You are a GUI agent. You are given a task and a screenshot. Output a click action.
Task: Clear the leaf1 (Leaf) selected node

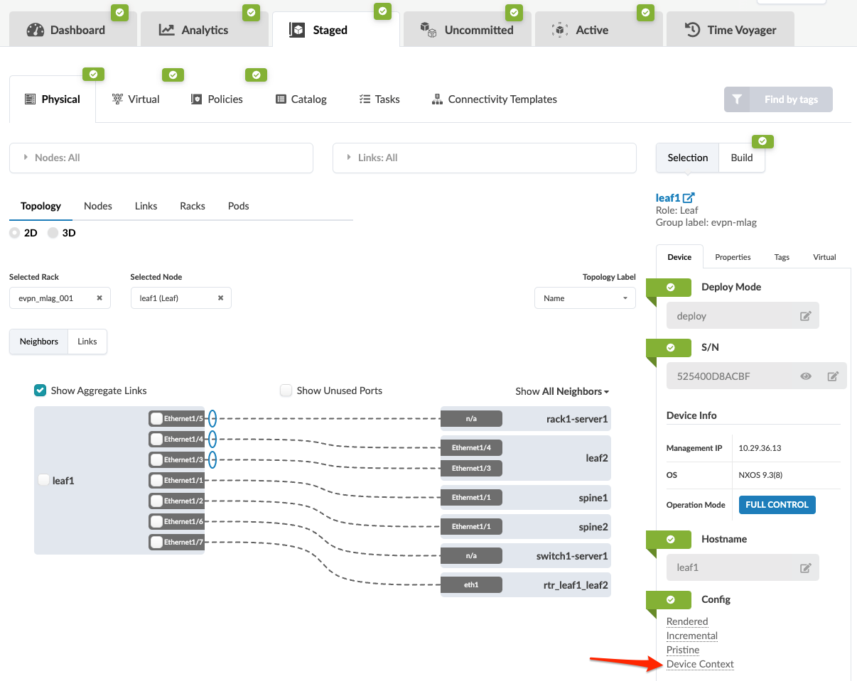pyautogui.click(x=220, y=298)
